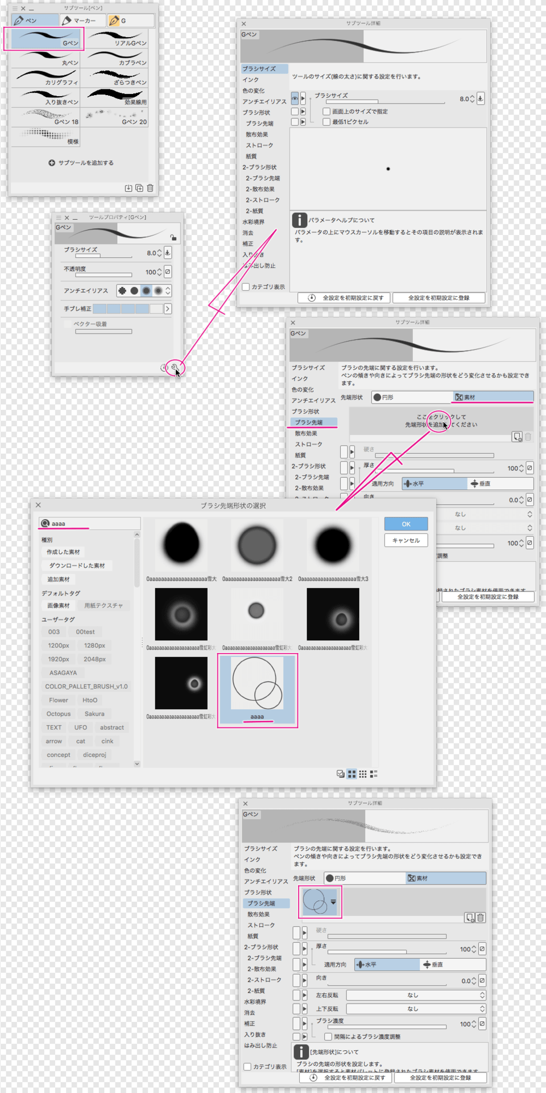
Task: Open 厚さ dynamics icon in bottom Sub Tool Detail
Action: pos(482,949)
